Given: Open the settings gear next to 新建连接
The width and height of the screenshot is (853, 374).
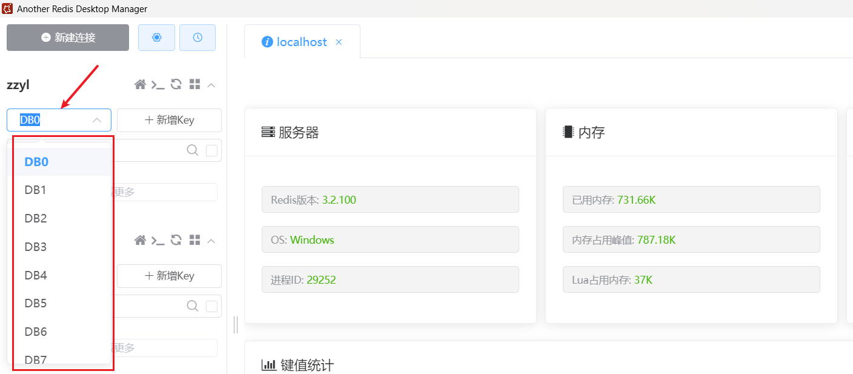Looking at the screenshot, I should [x=156, y=38].
